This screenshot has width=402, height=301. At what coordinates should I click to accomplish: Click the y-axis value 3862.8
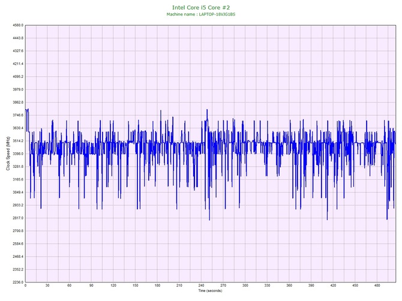coord(18,103)
